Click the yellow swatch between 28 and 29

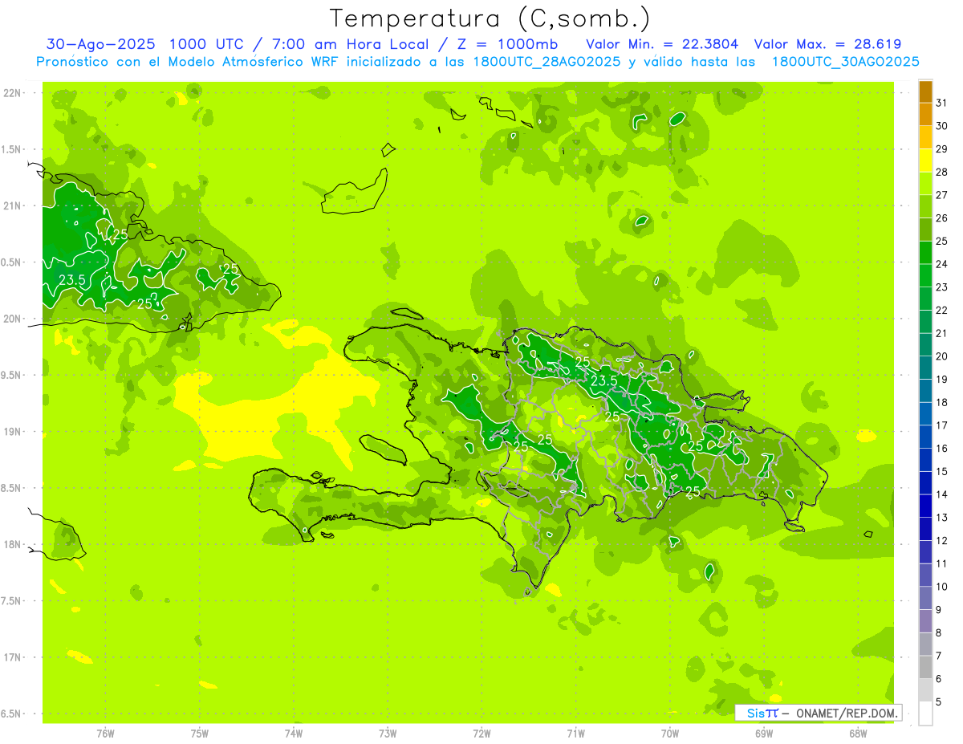925,160
